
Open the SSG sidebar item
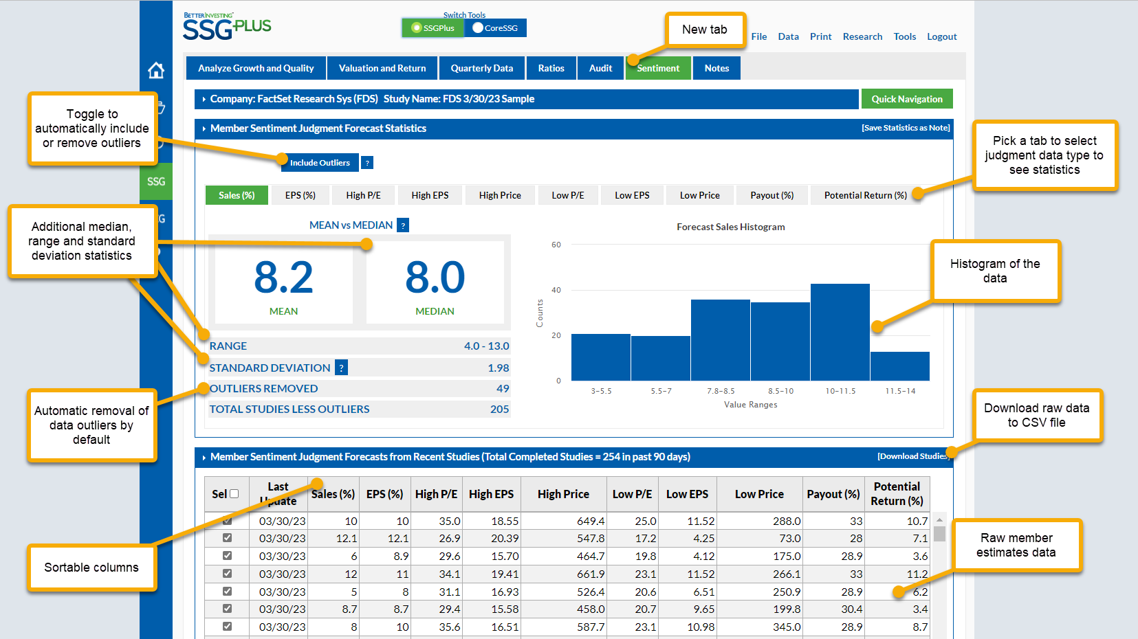156,181
